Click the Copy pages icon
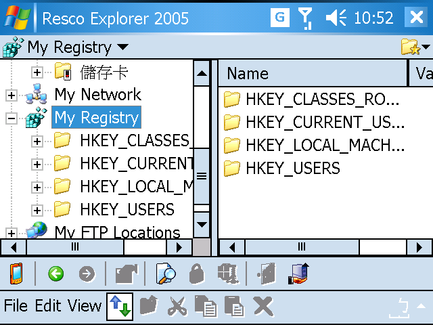 [206, 305]
